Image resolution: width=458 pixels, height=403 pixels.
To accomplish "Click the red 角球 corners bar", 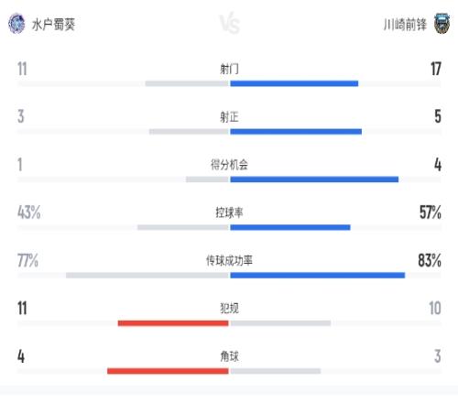I will point(168,371).
